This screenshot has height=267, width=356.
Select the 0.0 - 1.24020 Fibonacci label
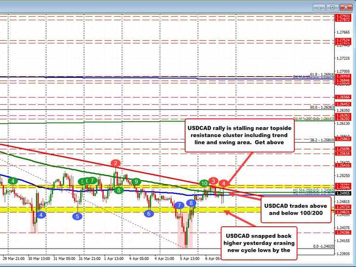[323, 246]
